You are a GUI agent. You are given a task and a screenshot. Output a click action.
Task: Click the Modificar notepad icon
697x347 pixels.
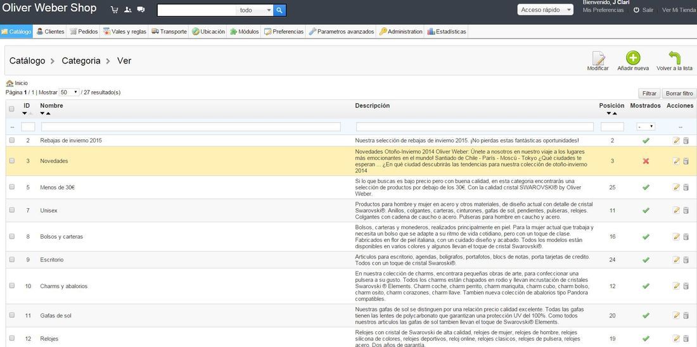pyautogui.click(x=598, y=58)
